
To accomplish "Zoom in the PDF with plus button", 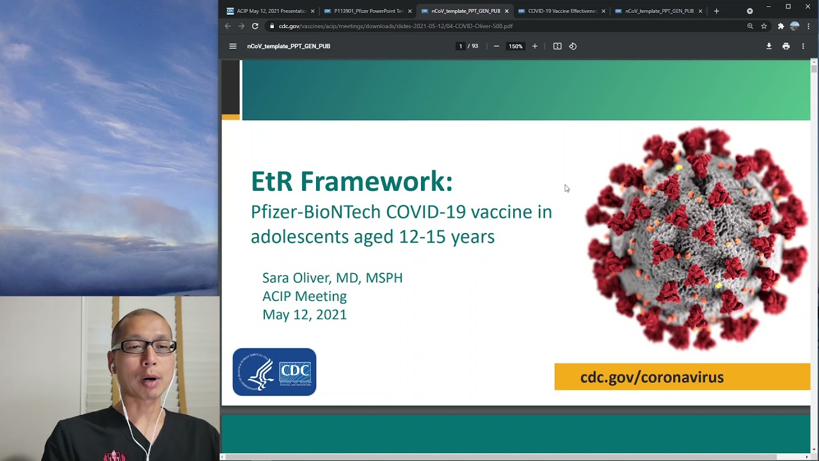I will (535, 46).
